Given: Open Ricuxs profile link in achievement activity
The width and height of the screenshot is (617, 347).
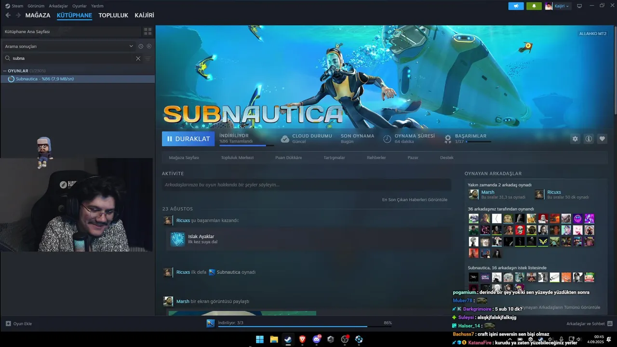Looking at the screenshot, I should pos(183,220).
